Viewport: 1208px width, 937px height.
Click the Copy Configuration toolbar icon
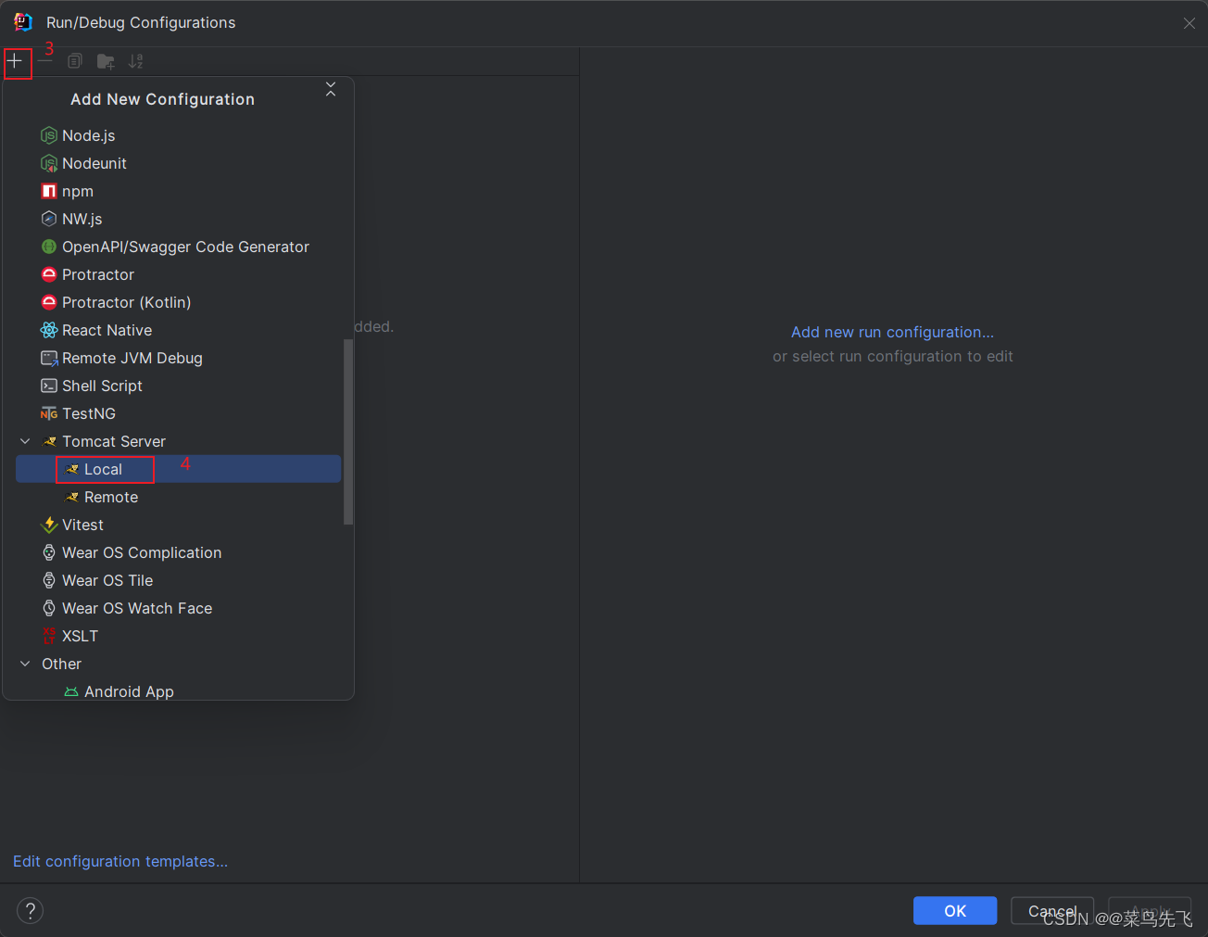point(75,61)
